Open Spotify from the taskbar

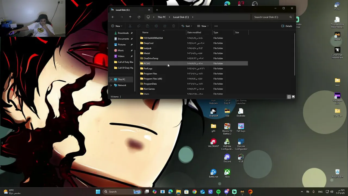pyautogui.click(x=218, y=192)
